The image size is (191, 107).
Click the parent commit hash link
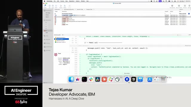click(x=65, y=60)
